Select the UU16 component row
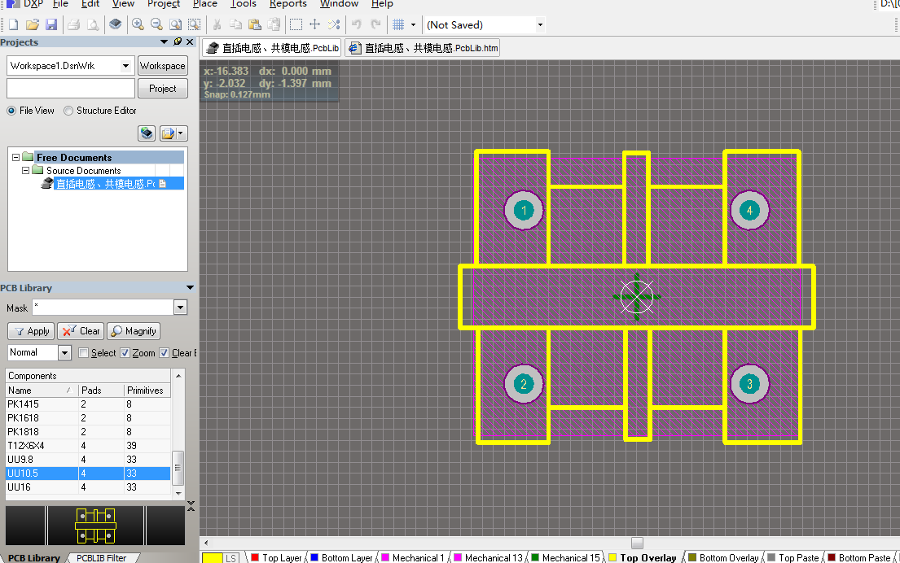Screen dimensions: 900x563 pos(88,487)
